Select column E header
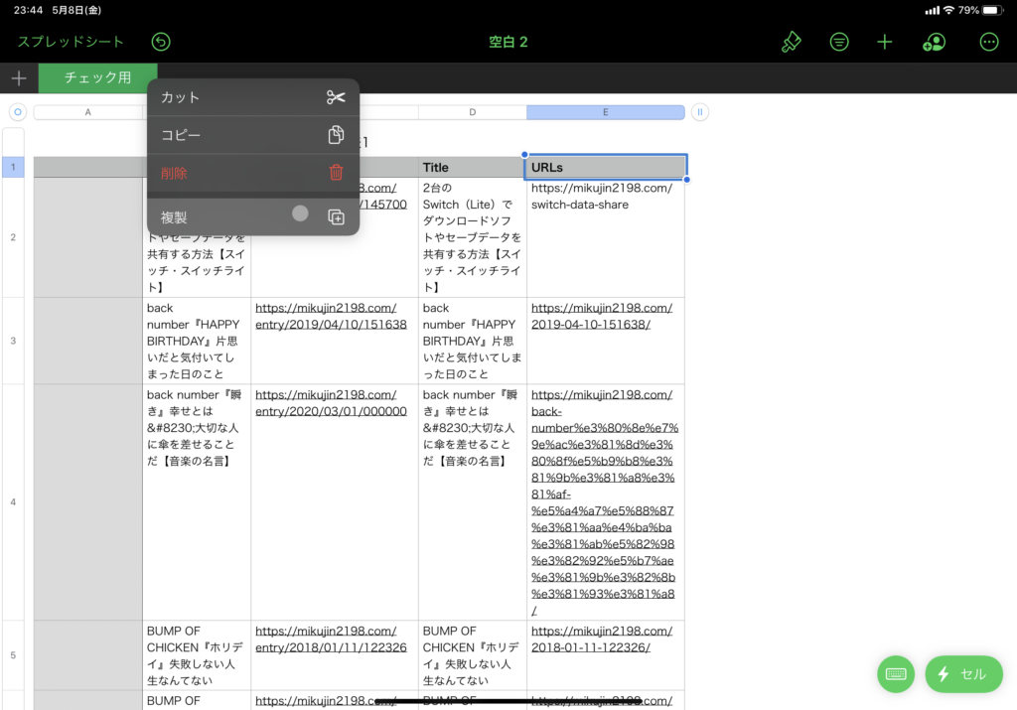 point(605,112)
